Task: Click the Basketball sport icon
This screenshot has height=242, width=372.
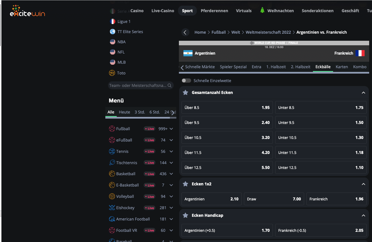Action: coord(112,174)
